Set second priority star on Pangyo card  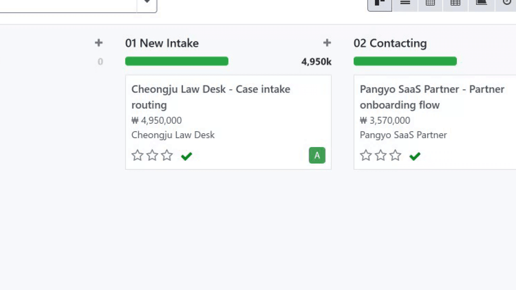pos(381,155)
